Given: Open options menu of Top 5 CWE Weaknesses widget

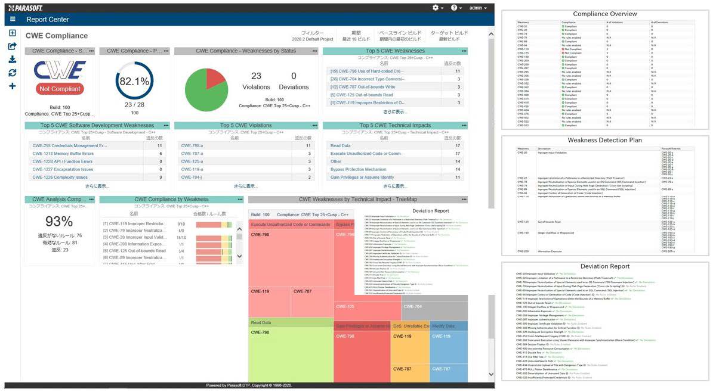Looking at the screenshot, I should pyautogui.click(x=464, y=51).
